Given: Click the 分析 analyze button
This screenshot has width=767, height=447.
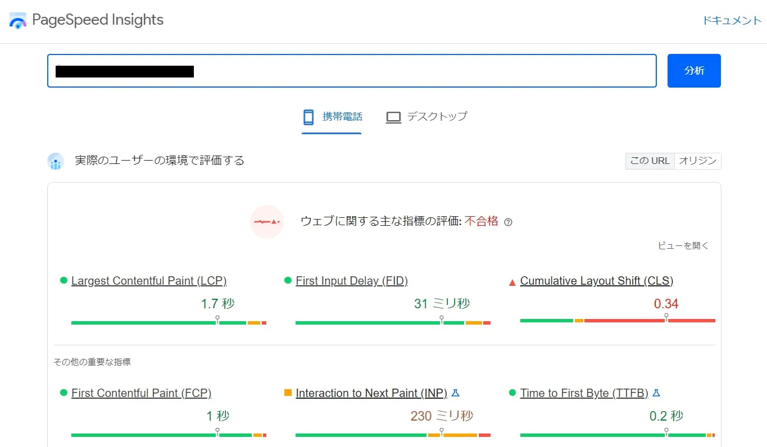Looking at the screenshot, I should pos(694,71).
